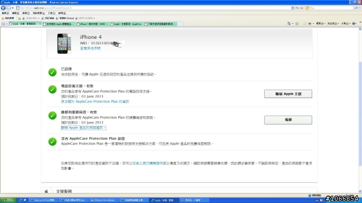Click the page vertical scrollbar thumb

pyautogui.click(x=360, y=114)
